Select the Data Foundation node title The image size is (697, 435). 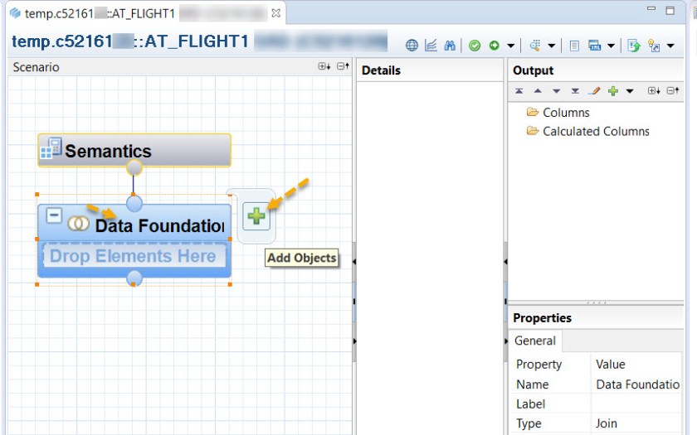coord(159,225)
